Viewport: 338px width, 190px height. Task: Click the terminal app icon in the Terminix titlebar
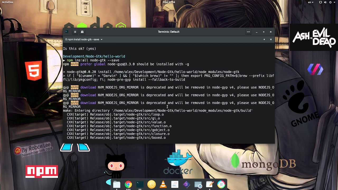coord(67,32)
